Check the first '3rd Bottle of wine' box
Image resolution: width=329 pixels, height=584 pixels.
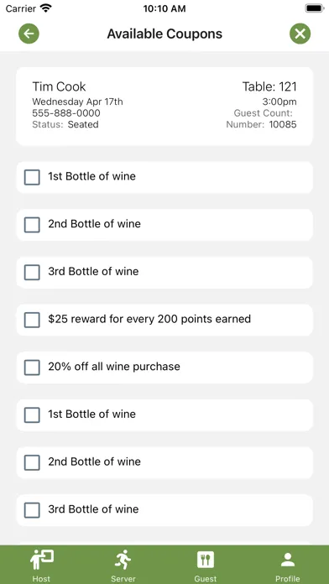pyautogui.click(x=32, y=272)
